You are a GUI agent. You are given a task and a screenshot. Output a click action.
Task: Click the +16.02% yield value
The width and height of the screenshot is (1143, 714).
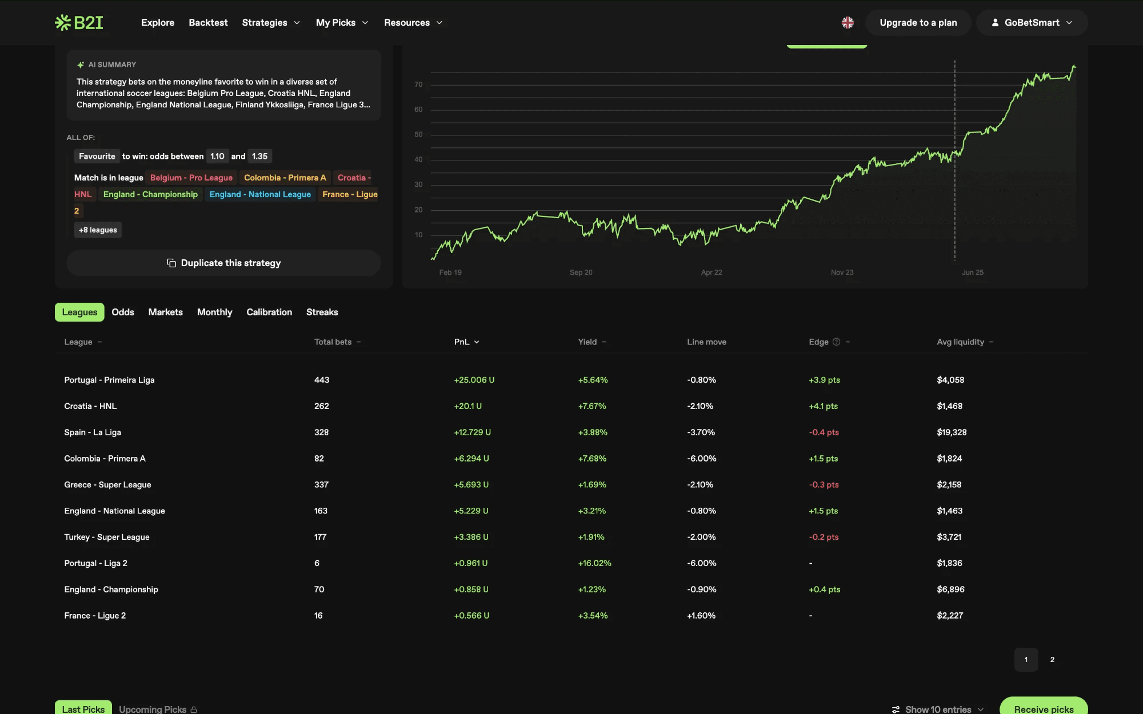(x=594, y=563)
